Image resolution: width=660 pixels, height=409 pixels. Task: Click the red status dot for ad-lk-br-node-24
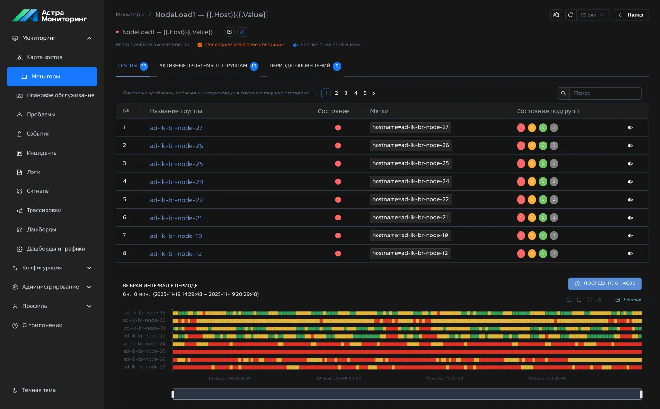point(338,182)
